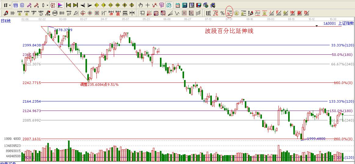
Task: Click the floppy disk save icon
Action: (x=198, y=5)
